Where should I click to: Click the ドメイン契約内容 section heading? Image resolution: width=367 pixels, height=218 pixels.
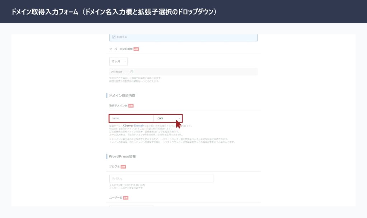coord(122,95)
